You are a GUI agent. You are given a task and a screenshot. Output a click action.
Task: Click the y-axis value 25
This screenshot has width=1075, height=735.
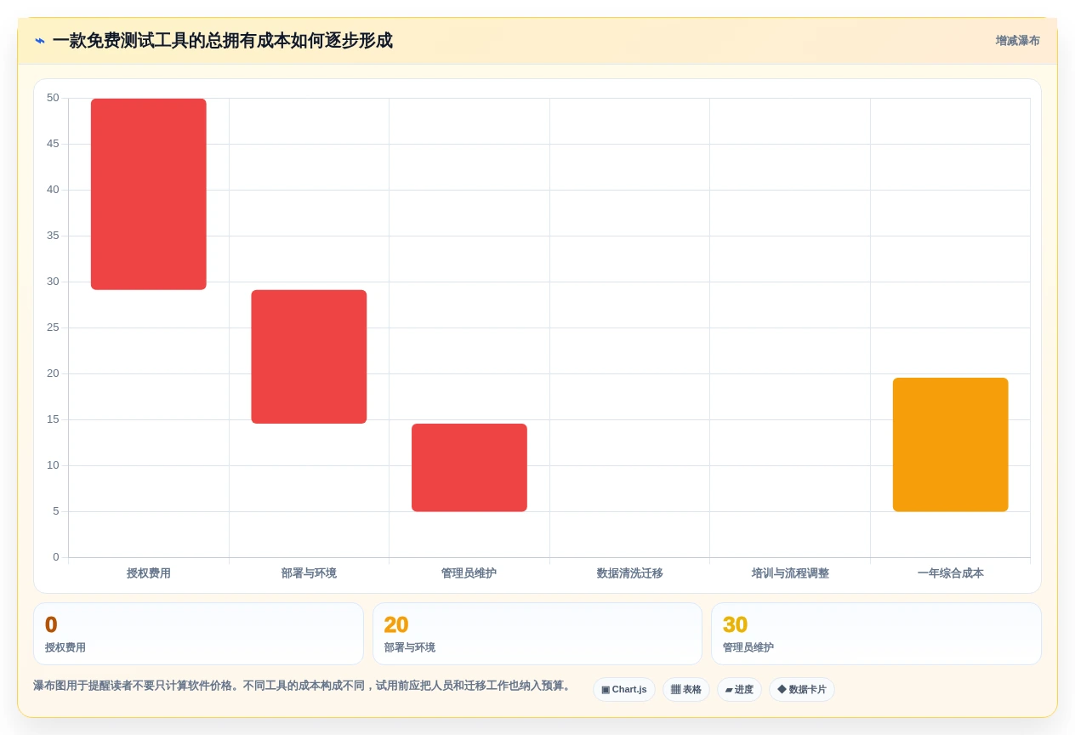point(53,328)
